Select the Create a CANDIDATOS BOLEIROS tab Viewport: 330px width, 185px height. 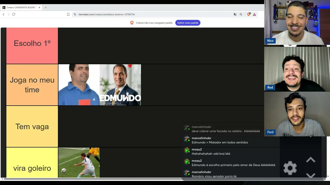(x=21, y=7)
